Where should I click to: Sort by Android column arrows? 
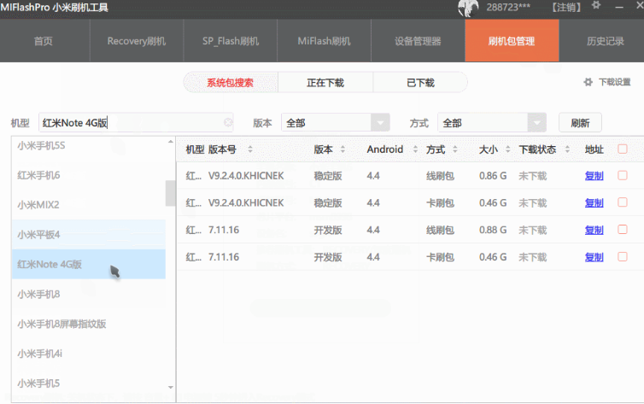415,149
